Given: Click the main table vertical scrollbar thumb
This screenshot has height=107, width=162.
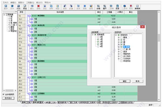Looking at the screenshot, I should [x=159, y=38].
